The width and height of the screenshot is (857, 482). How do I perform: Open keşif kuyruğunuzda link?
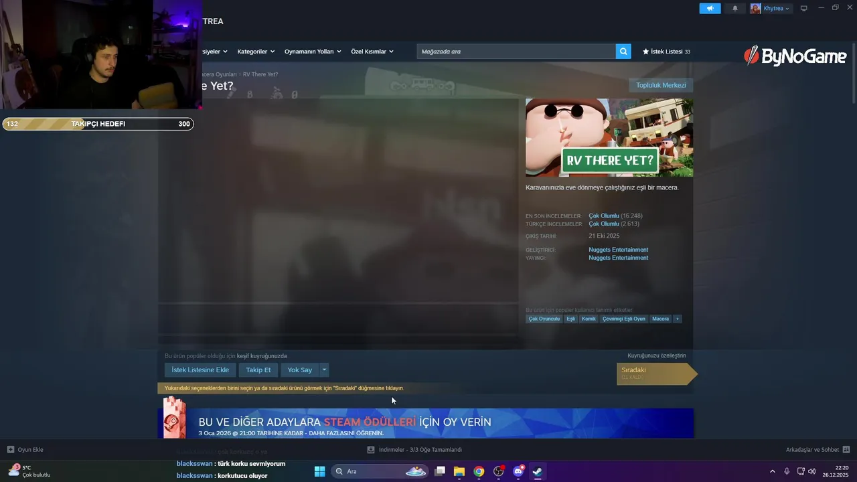click(x=262, y=356)
